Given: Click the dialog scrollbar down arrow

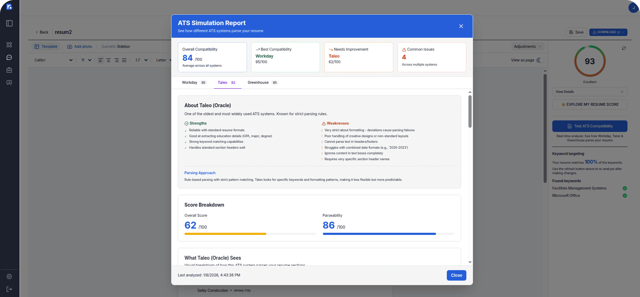Looking at the screenshot, I should [x=470, y=262].
